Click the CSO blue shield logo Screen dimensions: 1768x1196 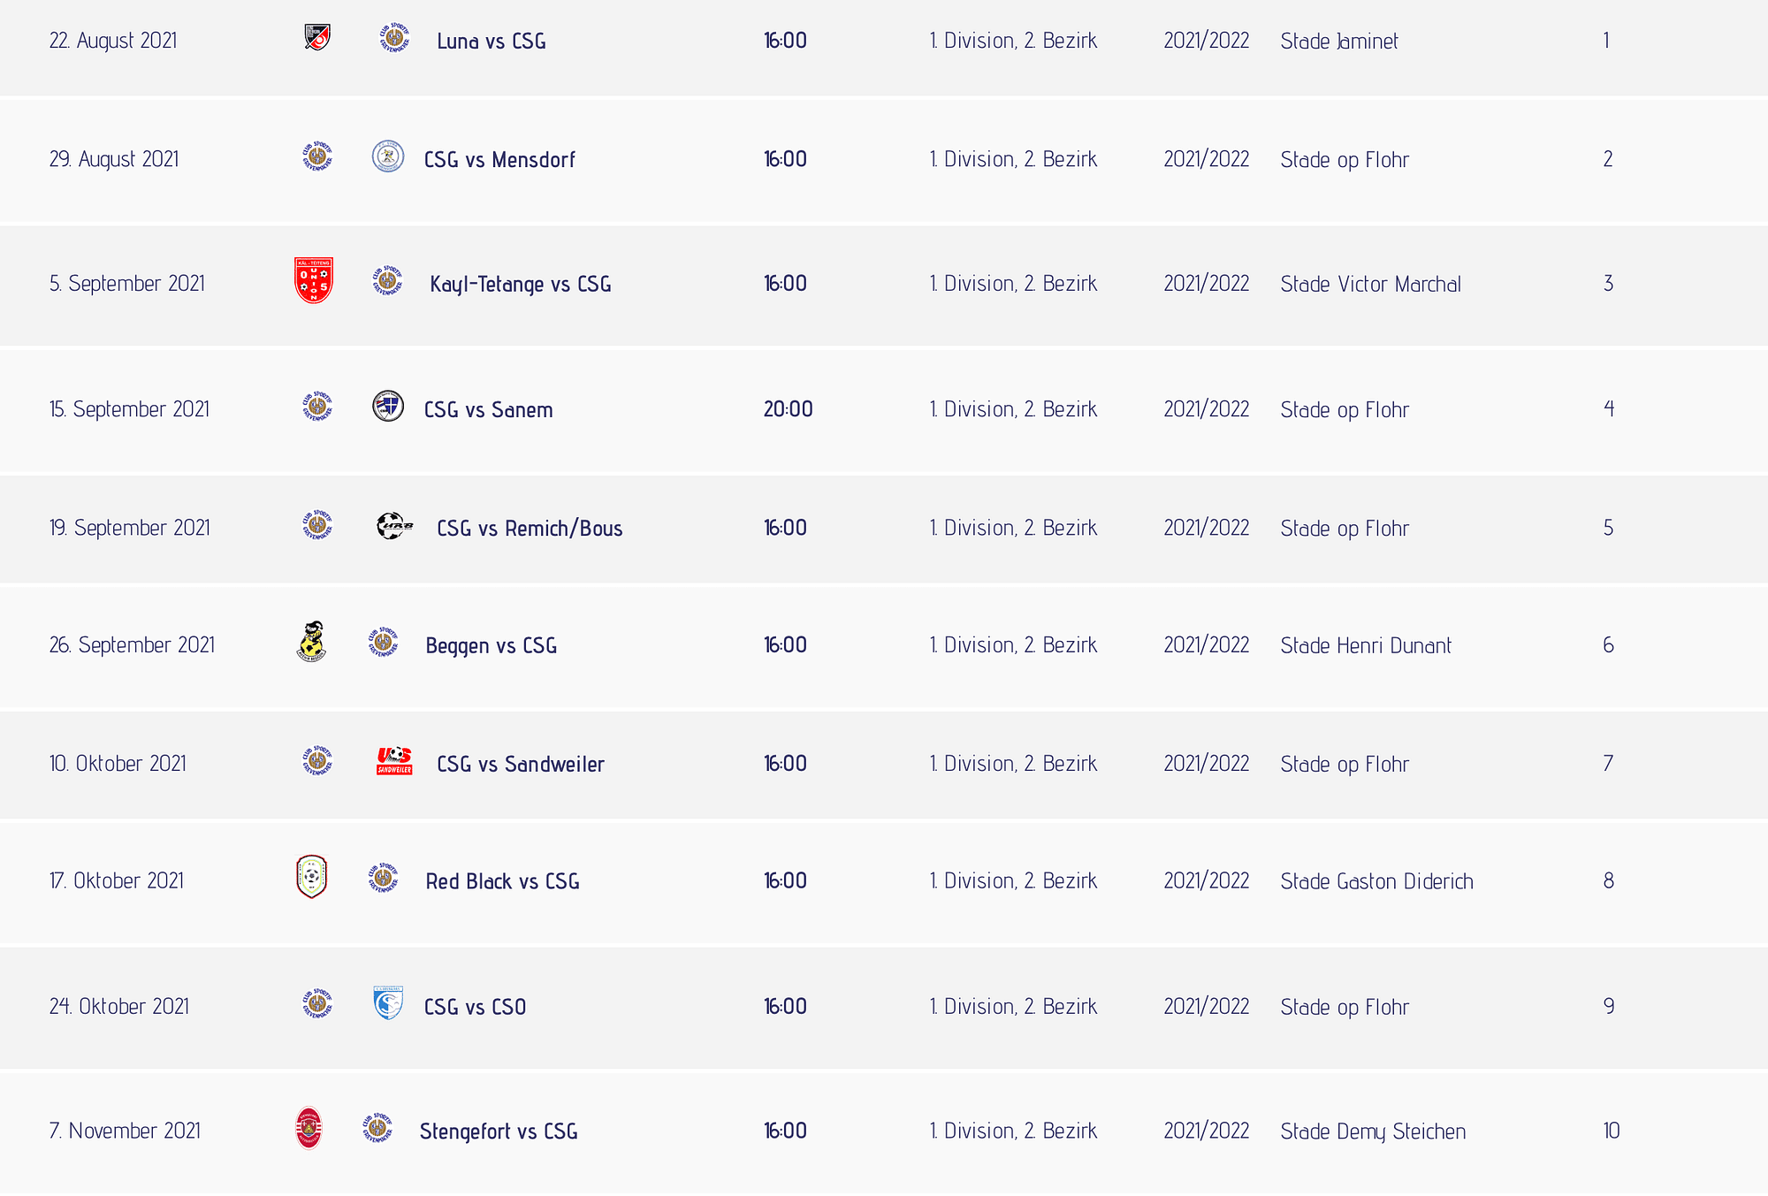388,1003
